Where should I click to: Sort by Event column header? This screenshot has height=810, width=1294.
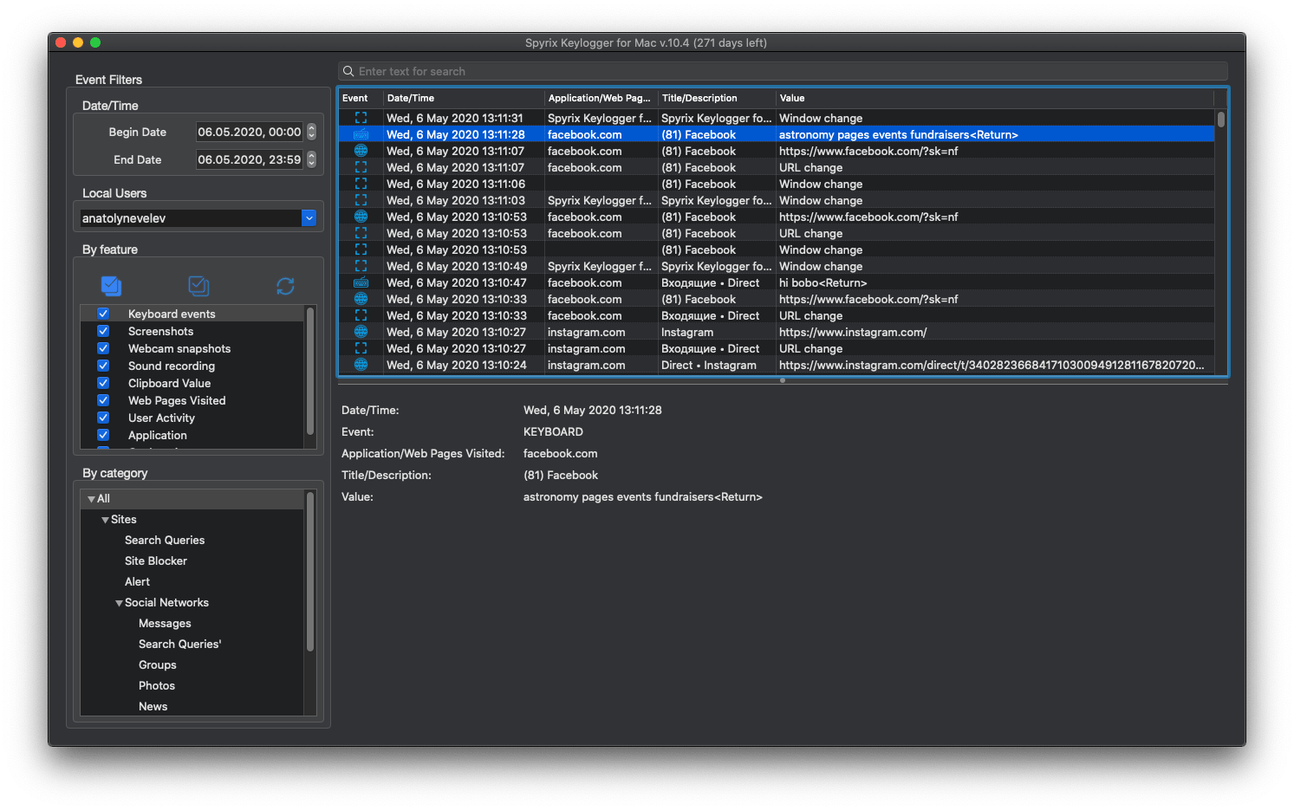361,98
